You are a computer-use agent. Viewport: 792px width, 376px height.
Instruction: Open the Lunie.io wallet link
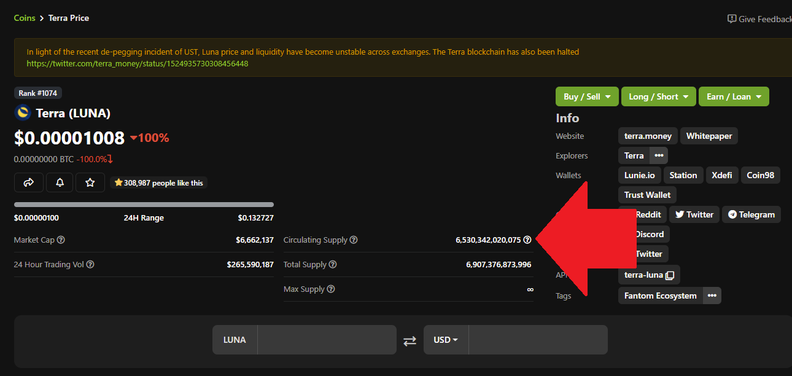click(640, 175)
